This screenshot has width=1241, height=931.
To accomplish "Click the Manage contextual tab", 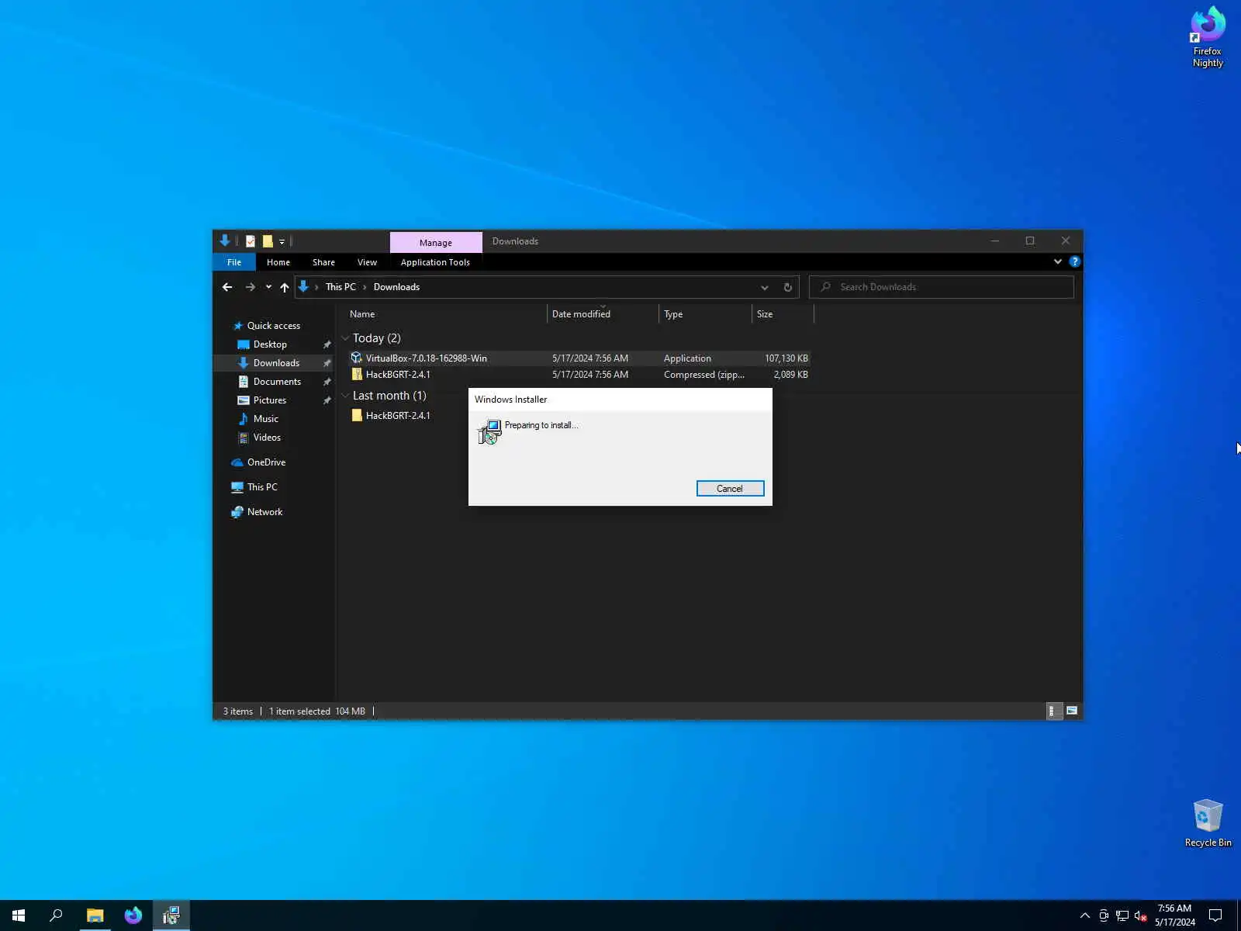I will tap(436, 242).
